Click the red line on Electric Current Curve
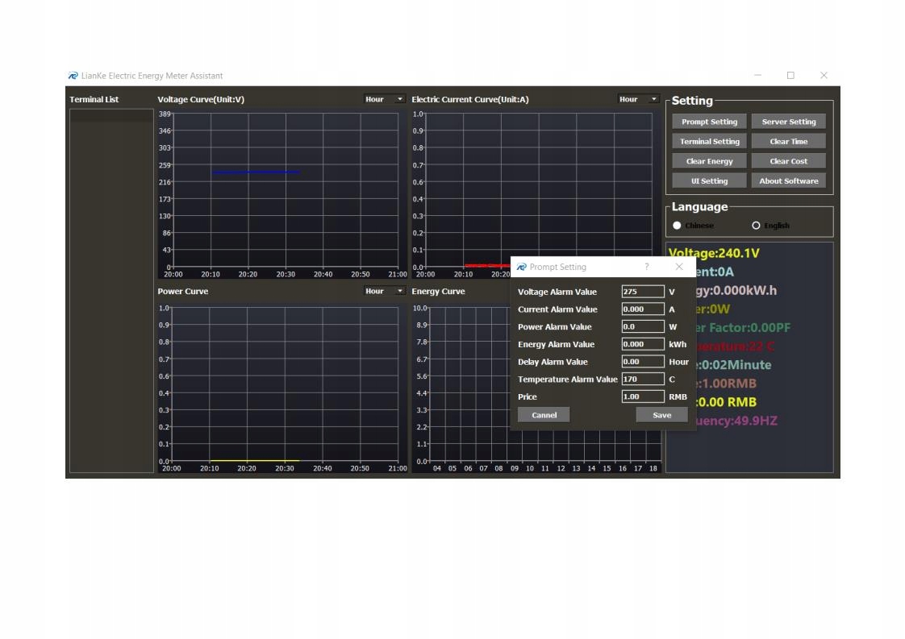 pyautogui.click(x=487, y=265)
